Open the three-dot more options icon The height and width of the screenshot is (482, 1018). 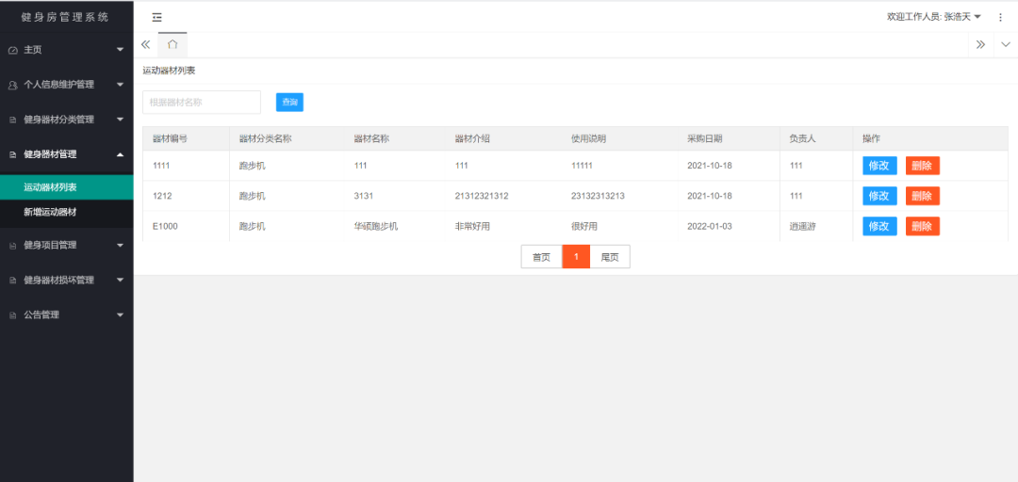coord(1000,17)
